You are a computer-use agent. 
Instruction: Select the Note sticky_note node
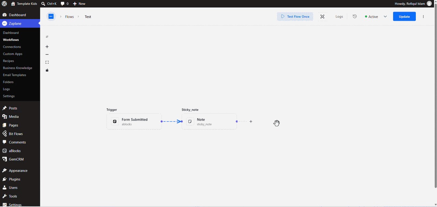[x=209, y=122]
